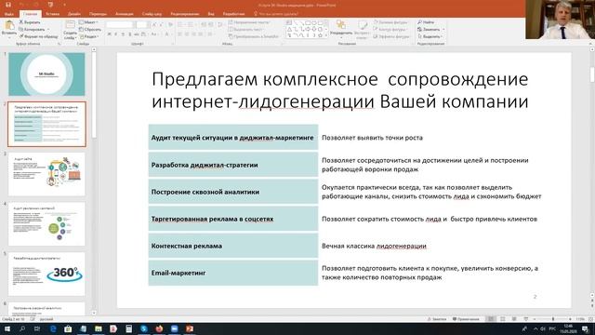This screenshot has height=335, width=595.
Task: Click Заменить to replace text
Action: click(x=430, y=29)
